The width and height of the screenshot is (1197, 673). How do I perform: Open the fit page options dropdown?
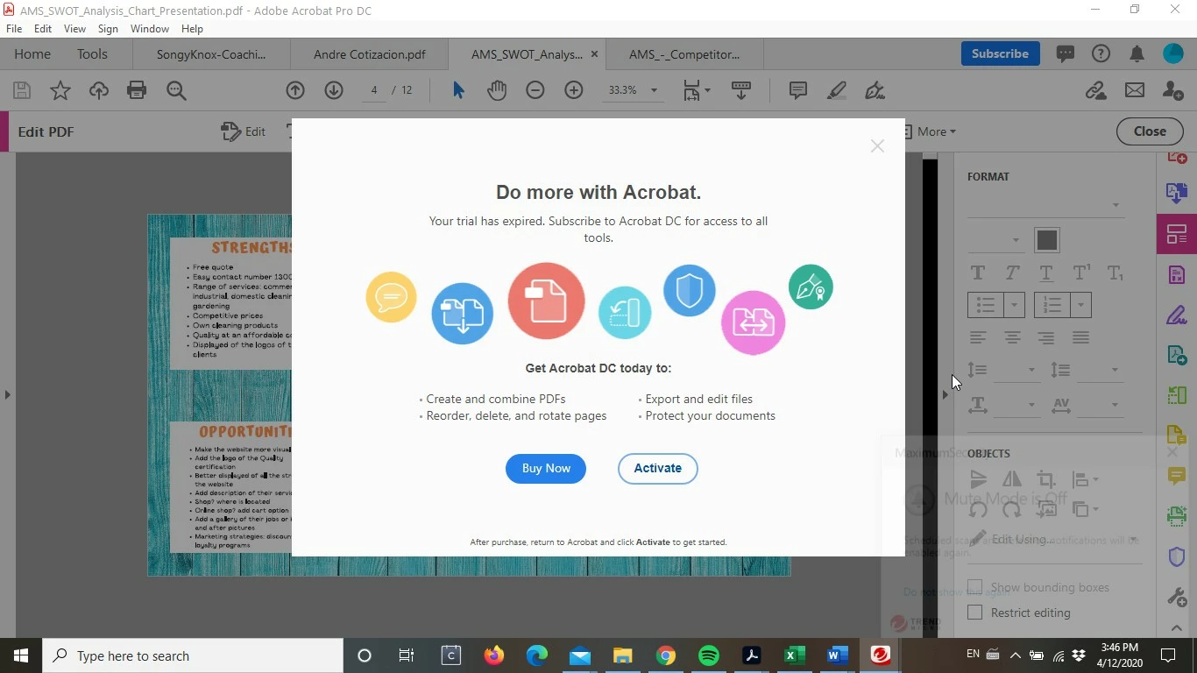tap(707, 90)
